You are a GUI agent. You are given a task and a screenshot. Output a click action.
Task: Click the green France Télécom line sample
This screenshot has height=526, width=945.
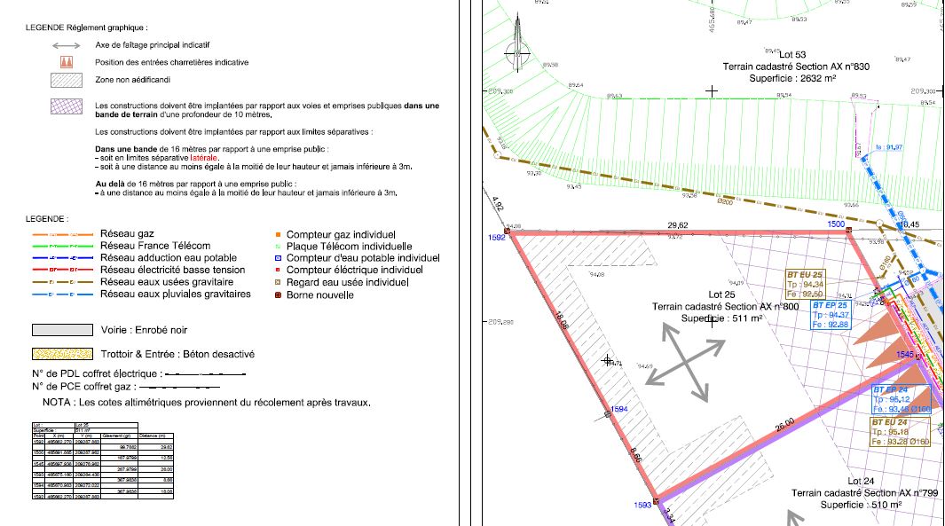click(63, 247)
